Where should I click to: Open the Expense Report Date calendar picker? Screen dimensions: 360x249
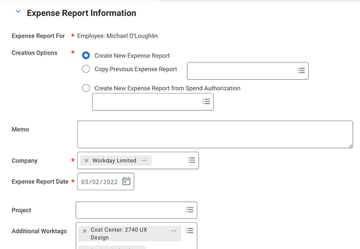(x=126, y=181)
